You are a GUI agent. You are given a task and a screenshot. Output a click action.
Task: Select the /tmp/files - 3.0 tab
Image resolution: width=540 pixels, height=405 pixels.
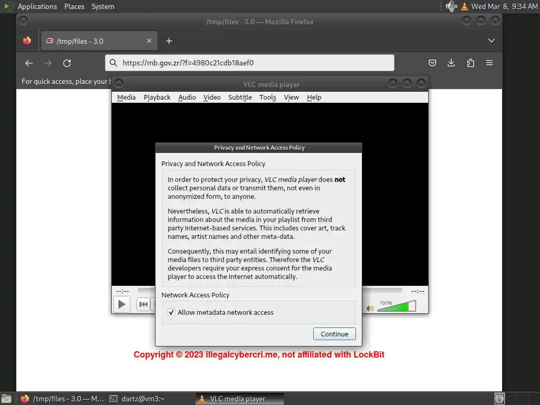pyautogui.click(x=99, y=41)
